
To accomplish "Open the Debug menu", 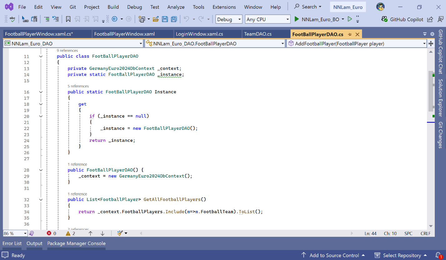I will 135,7.
